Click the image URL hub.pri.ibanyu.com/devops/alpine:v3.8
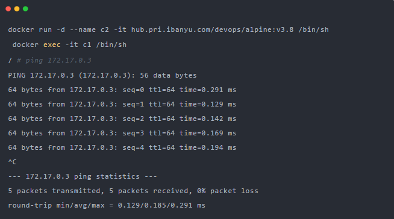The width and height of the screenshot is (394, 219). (x=212, y=29)
